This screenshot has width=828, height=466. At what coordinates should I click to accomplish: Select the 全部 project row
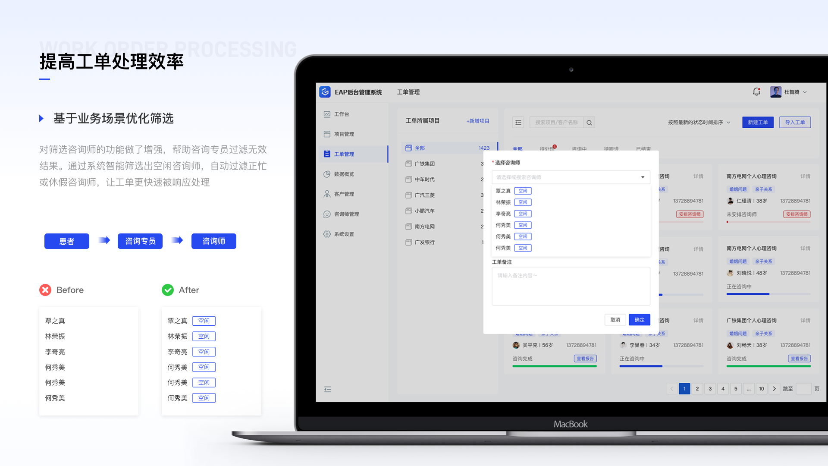click(x=449, y=148)
